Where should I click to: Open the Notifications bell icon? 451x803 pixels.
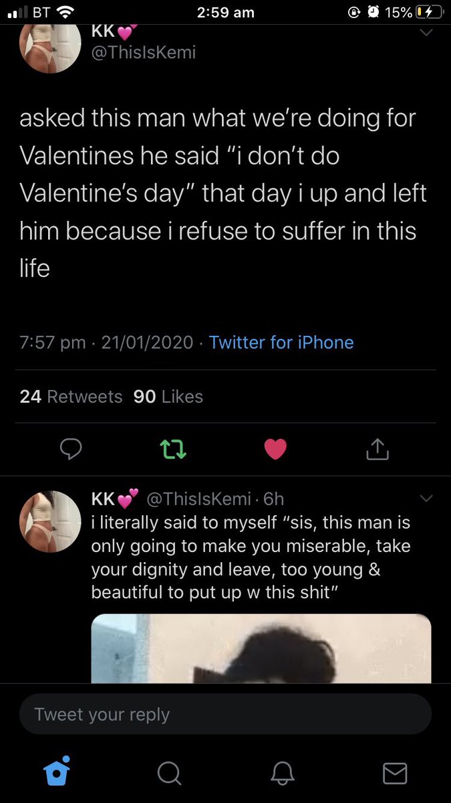pyautogui.click(x=282, y=774)
